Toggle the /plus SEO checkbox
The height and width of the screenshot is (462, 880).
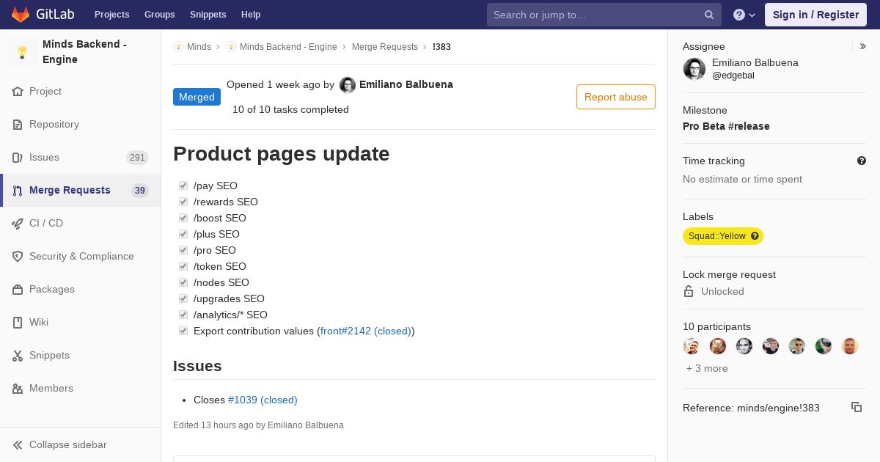click(x=183, y=234)
